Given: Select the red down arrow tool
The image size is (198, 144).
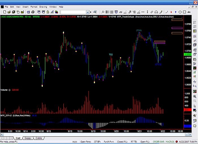Looking at the screenshot, I should 171,12.
